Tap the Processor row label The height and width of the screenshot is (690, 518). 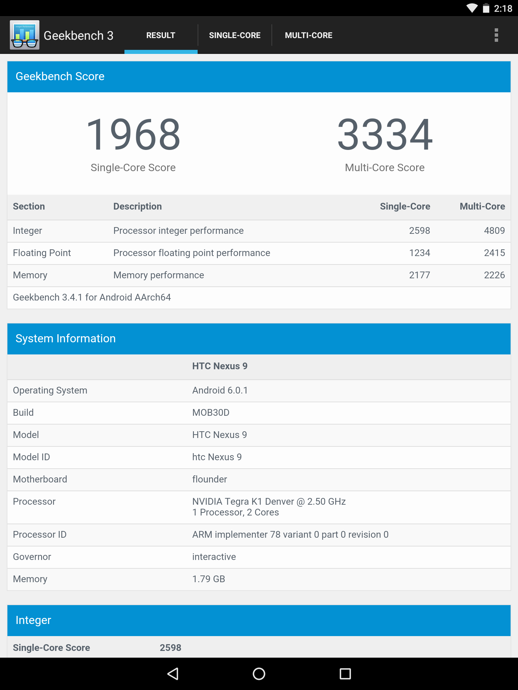[x=34, y=501]
